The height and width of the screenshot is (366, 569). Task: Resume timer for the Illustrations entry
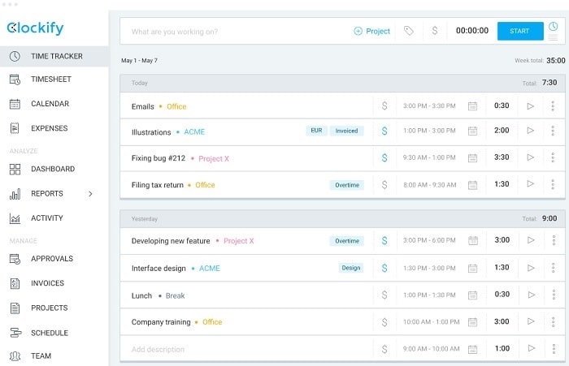[x=531, y=131]
